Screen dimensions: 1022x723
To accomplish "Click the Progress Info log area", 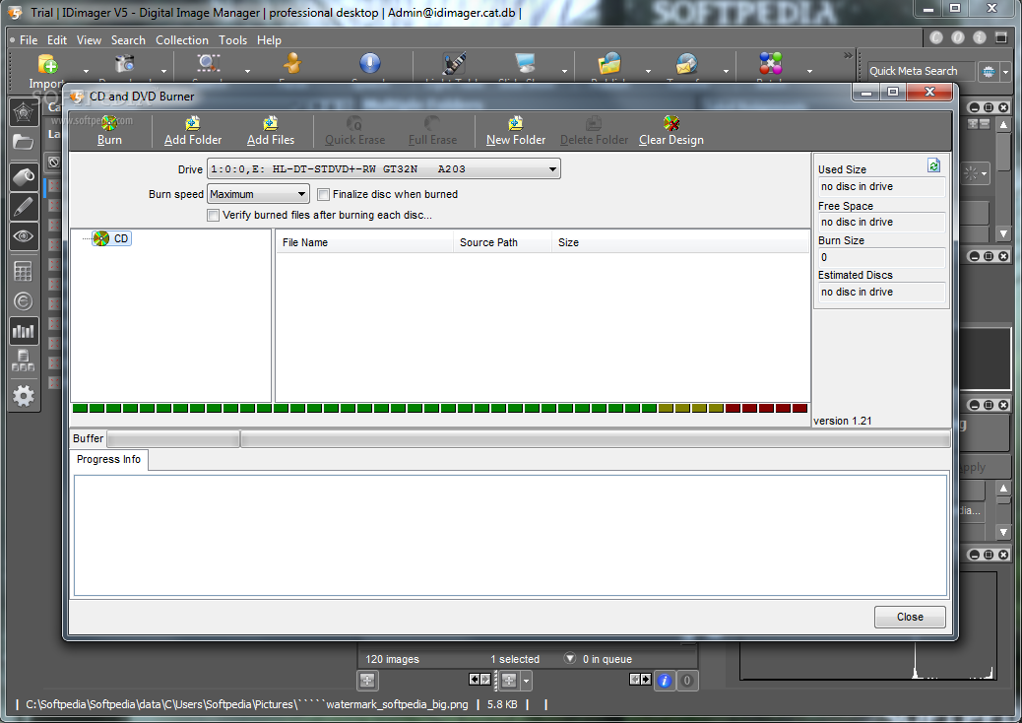I will (510, 535).
